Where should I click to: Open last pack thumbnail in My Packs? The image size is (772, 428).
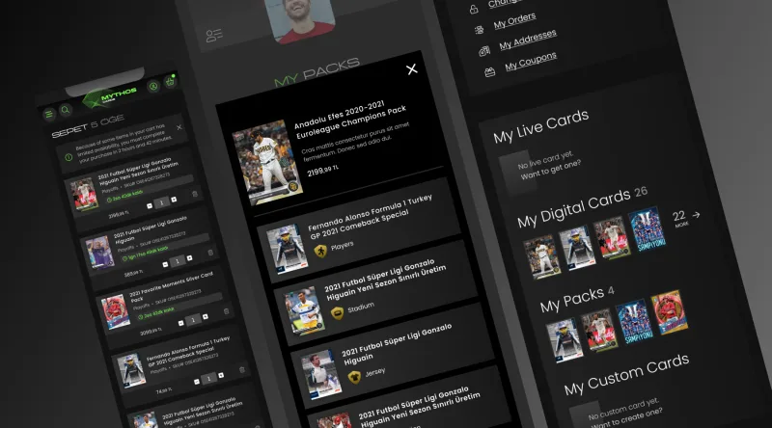coord(669,312)
